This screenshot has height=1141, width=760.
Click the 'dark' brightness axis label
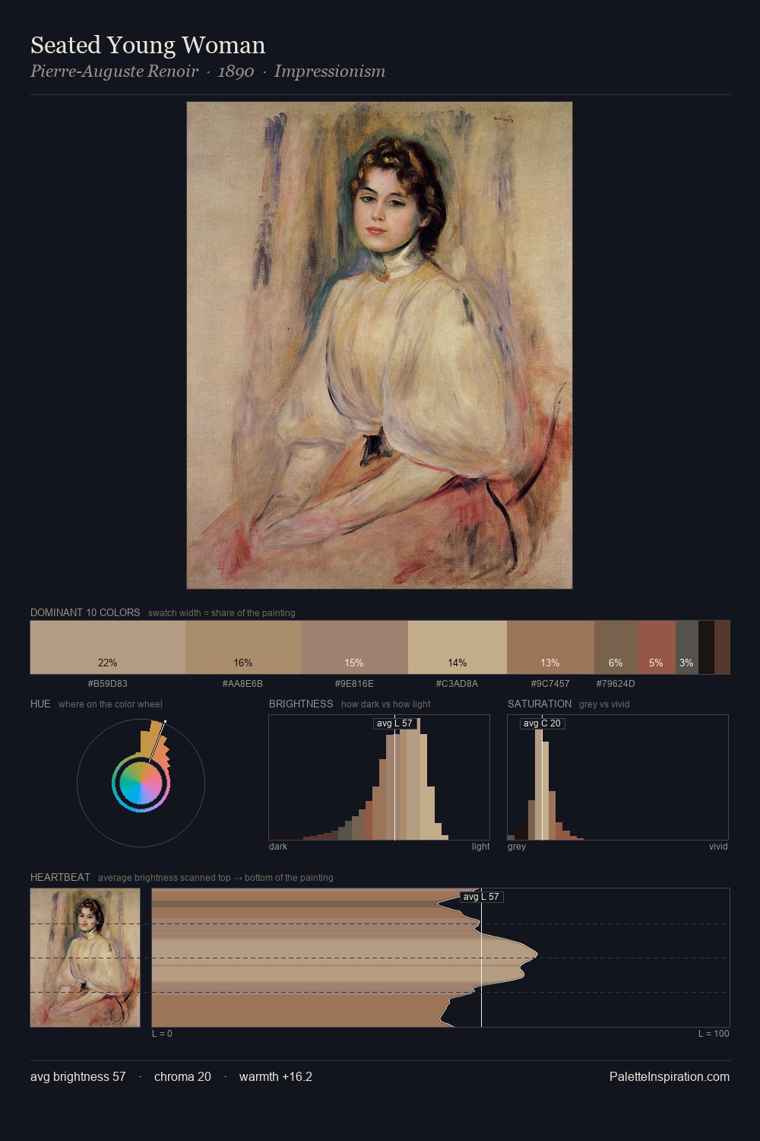click(278, 847)
